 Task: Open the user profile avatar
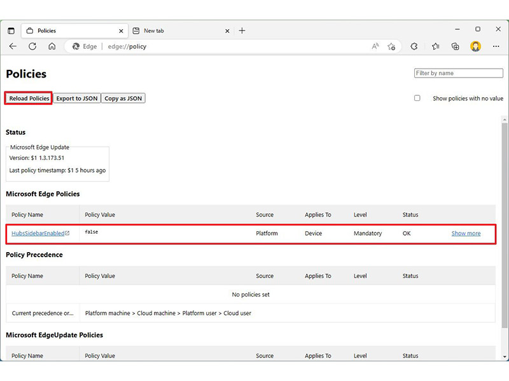pyautogui.click(x=475, y=46)
